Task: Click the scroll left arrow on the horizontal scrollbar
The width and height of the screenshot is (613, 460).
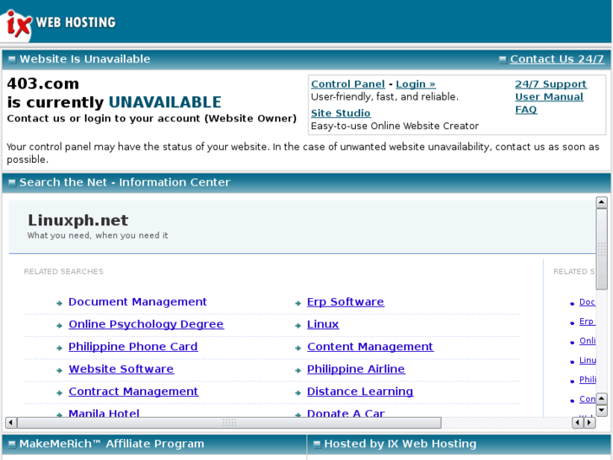Action: [11, 423]
